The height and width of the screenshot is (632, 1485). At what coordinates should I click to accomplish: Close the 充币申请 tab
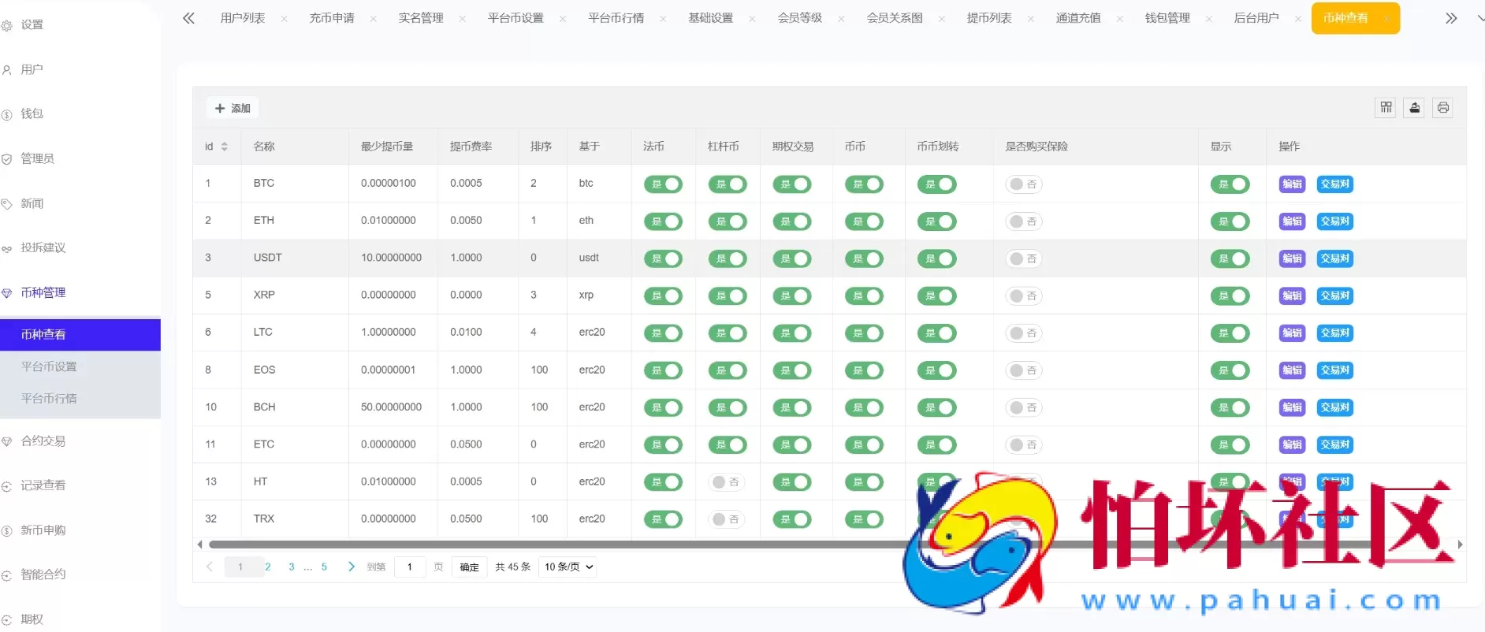pyautogui.click(x=373, y=19)
